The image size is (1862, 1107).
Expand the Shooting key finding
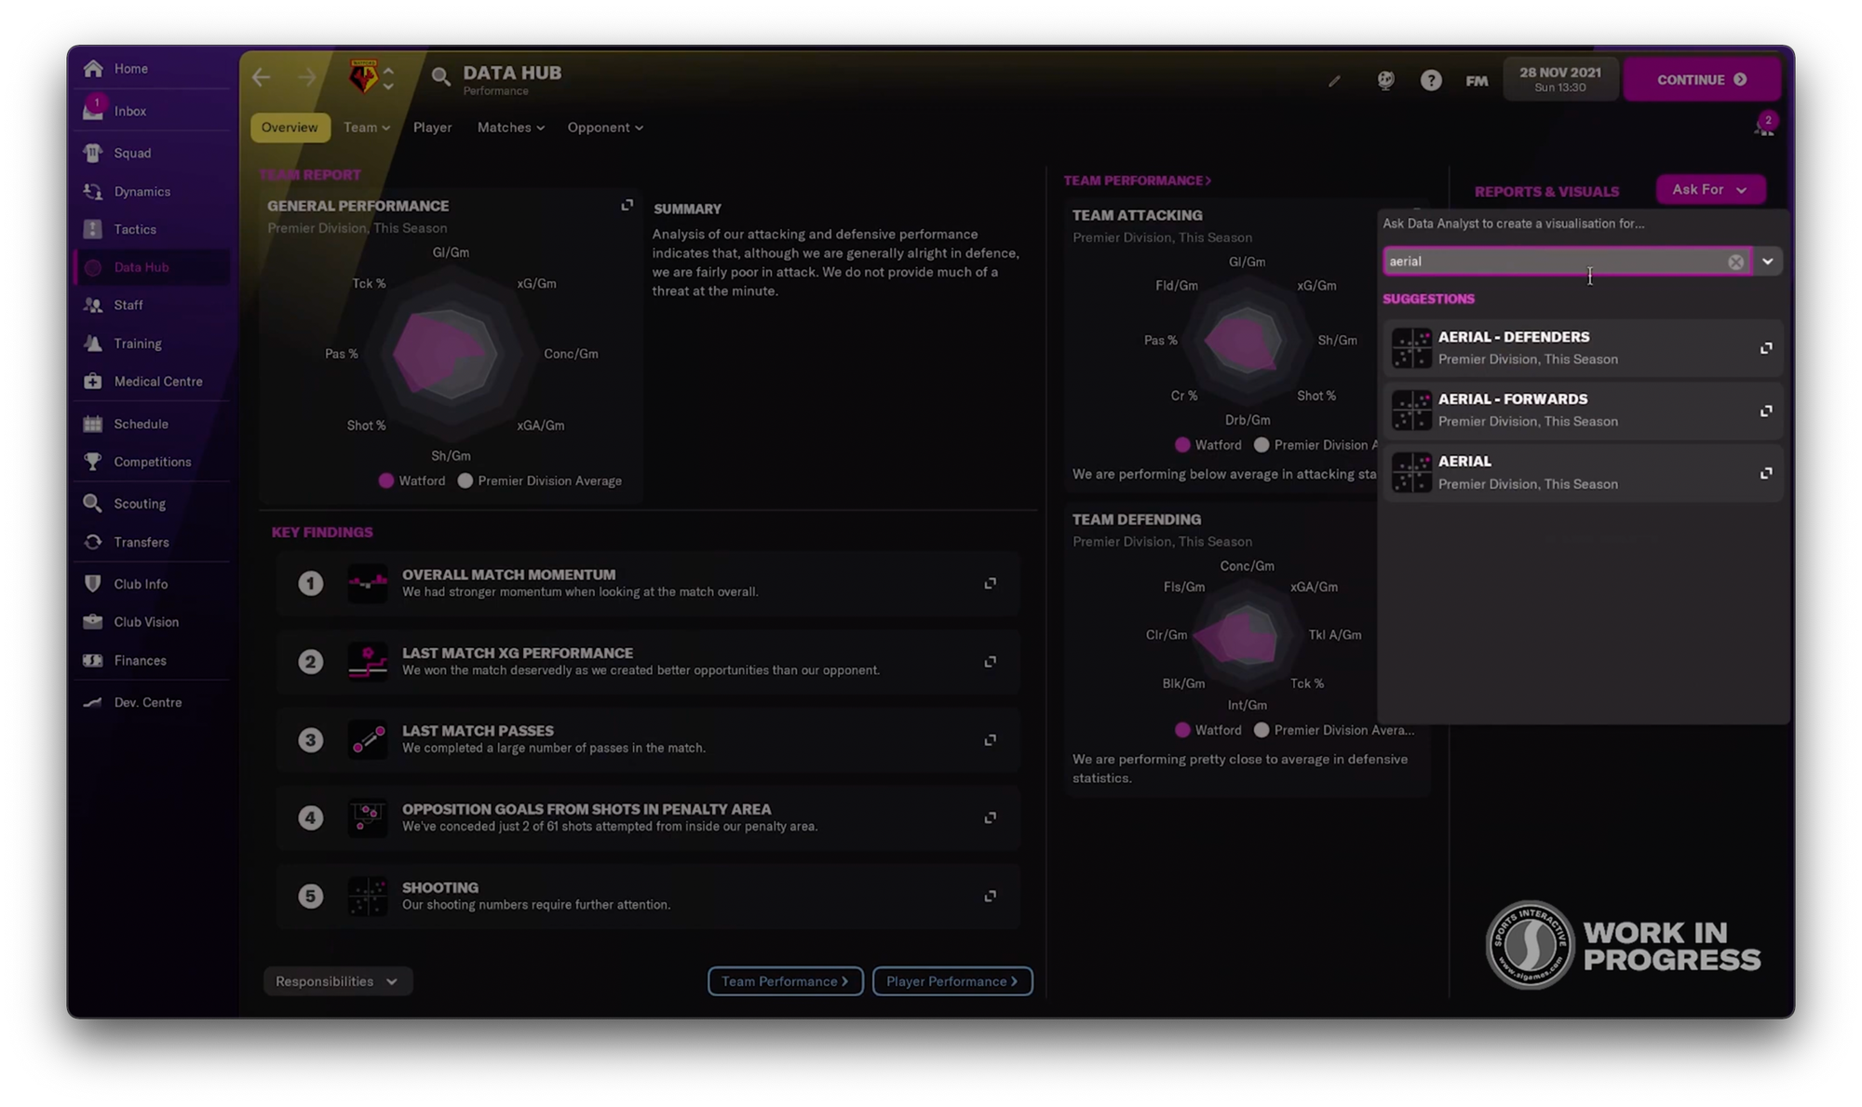[x=990, y=896]
